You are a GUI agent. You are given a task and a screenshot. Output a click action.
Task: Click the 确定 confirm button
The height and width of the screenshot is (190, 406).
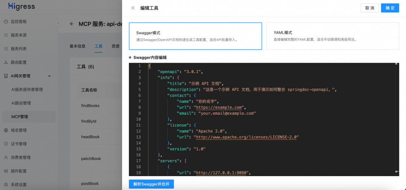(x=390, y=8)
